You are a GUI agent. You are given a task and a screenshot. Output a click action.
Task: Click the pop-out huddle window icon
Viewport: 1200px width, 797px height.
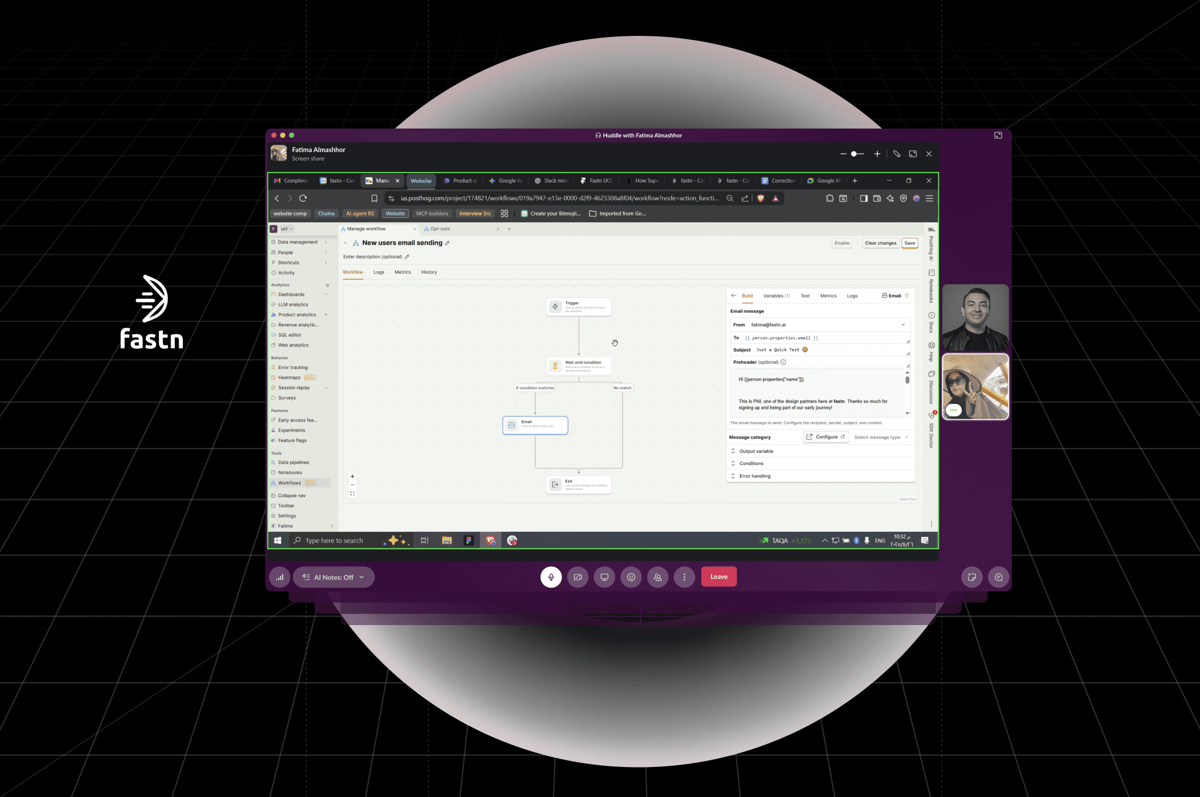coord(998,136)
